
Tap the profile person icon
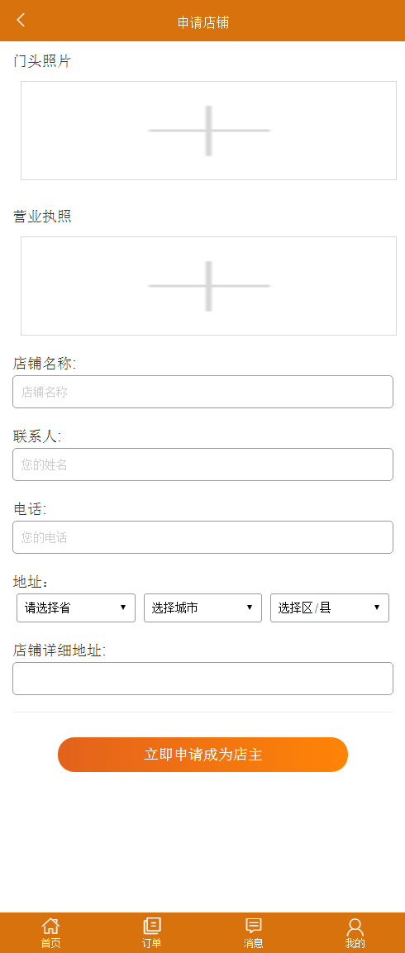tap(355, 927)
